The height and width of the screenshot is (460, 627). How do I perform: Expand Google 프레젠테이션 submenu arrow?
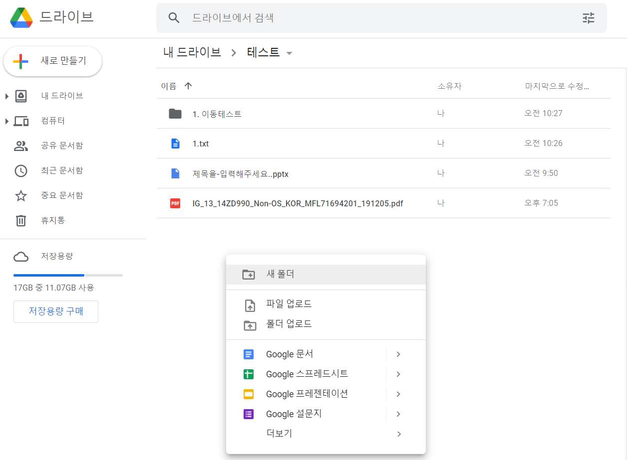(x=398, y=394)
